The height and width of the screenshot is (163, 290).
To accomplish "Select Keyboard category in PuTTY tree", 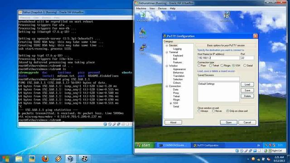I will pos(178,56).
